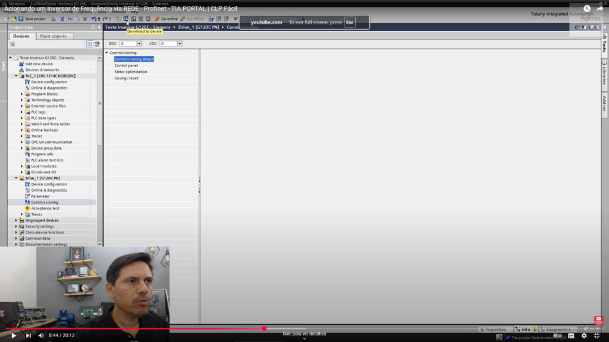
Task: Open the Project menu
Action: click(10, 12)
